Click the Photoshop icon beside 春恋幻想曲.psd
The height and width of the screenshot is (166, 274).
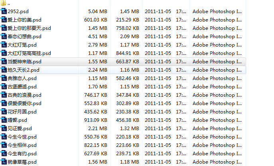(4, 37)
